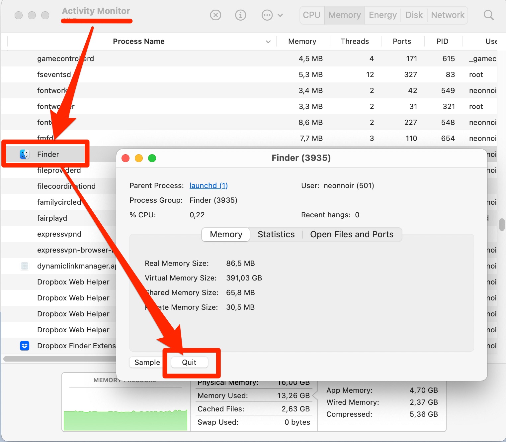This screenshot has height=442, width=506.
Task: Click the Memory Used 13,26 GB value
Action: pos(294,395)
